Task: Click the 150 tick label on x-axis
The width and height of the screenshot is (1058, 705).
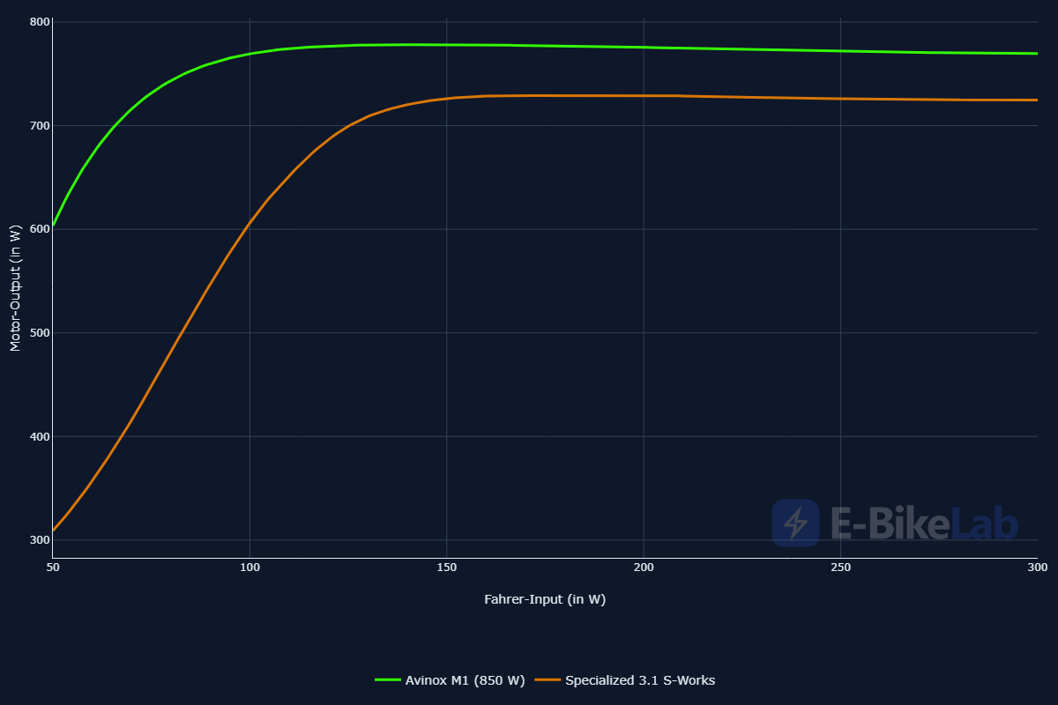Action: tap(447, 567)
